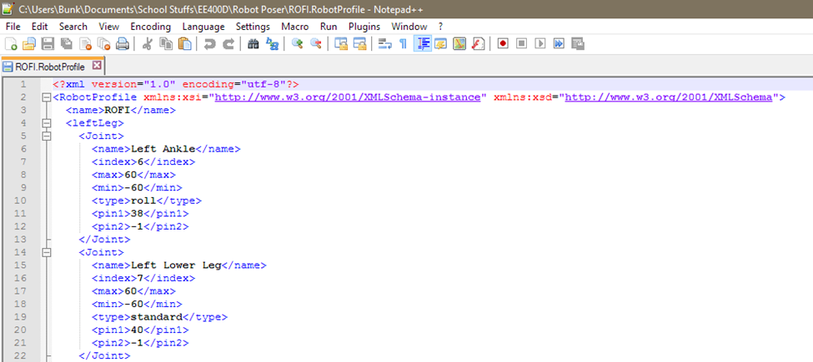The height and width of the screenshot is (362, 813).
Task: Play back recorded macro icon
Action: tap(540, 44)
